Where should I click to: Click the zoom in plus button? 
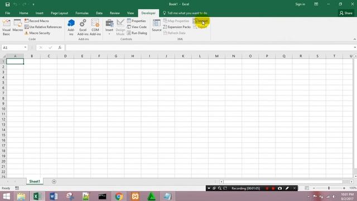[344, 188]
